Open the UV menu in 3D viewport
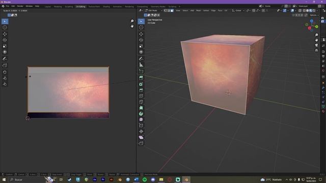 (x=226, y=11)
